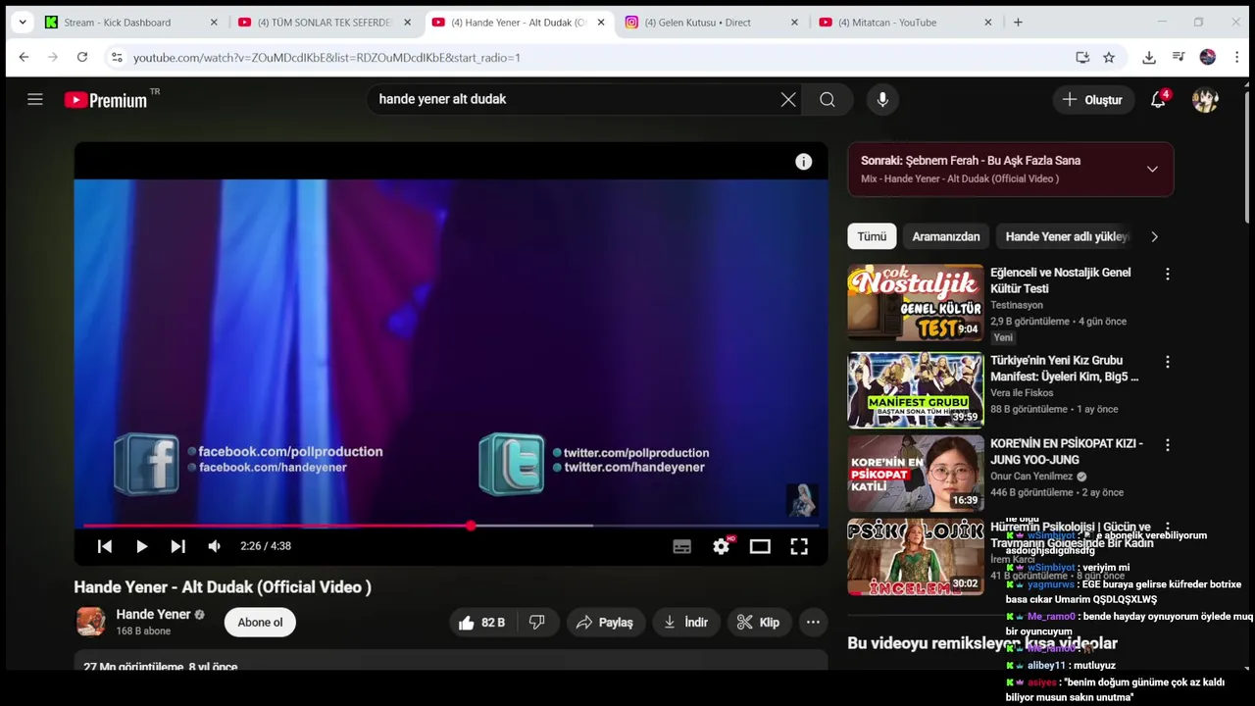
Task: View site information icon in address bar
Action: pos(117,57)
